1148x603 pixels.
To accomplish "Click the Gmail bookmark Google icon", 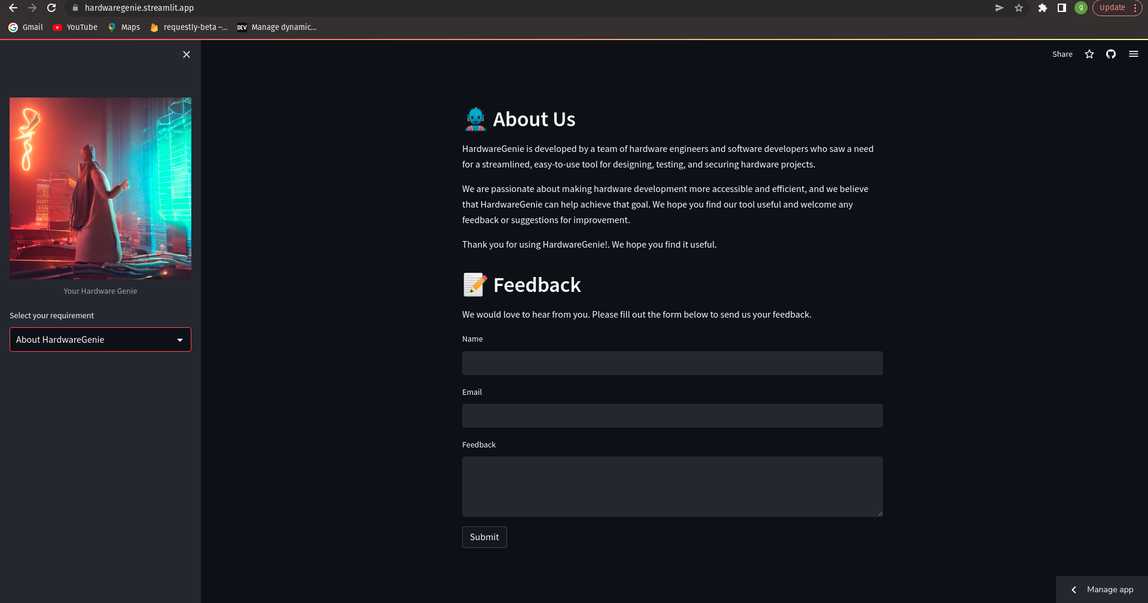I will click(x=13, y=27).
